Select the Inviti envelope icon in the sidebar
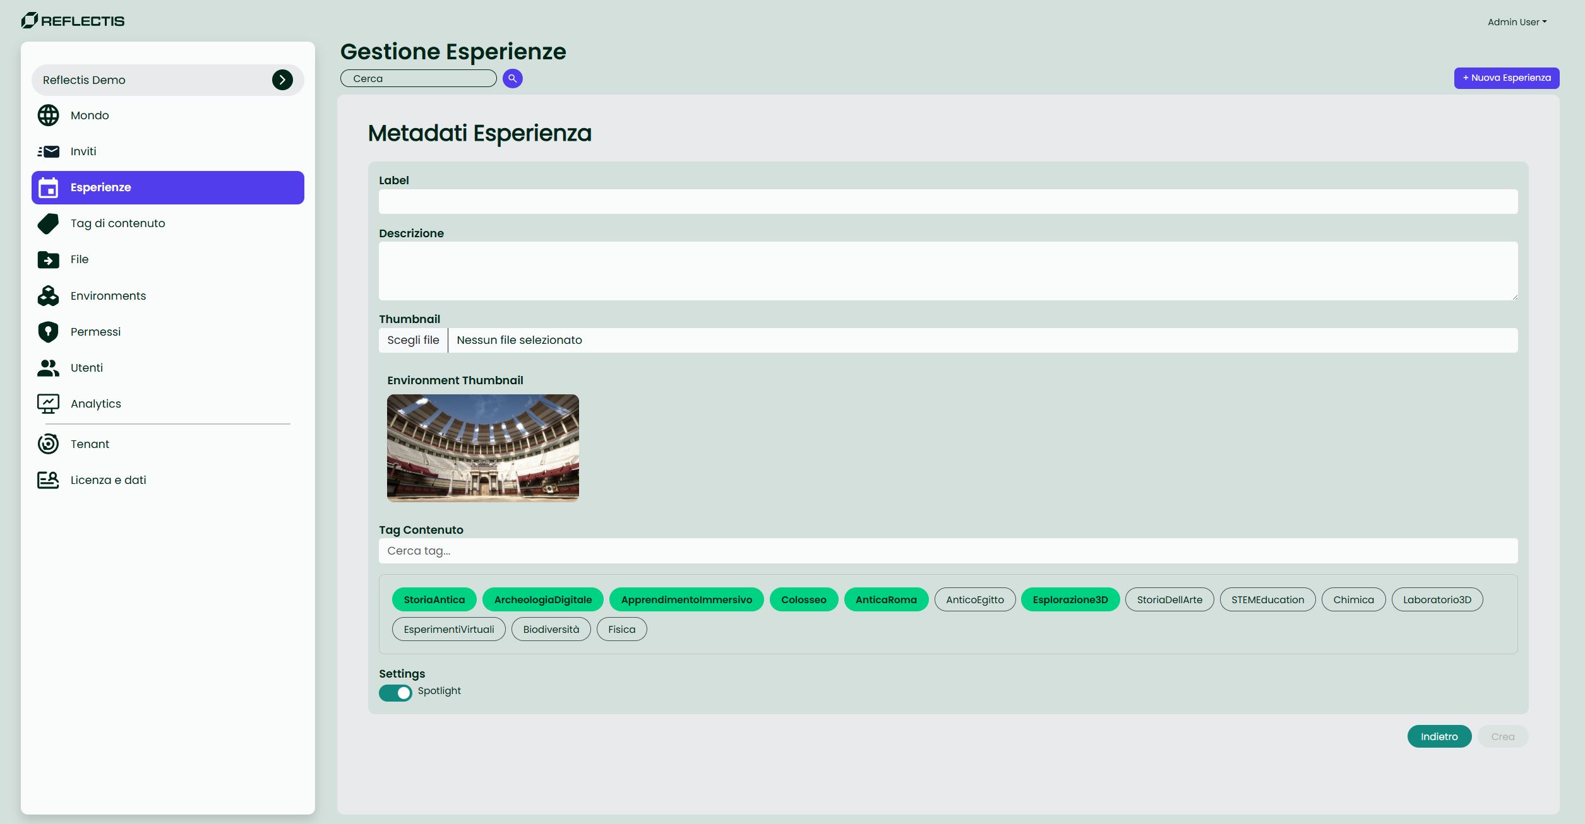This screenshot has height=824, width=1585. [48, 151]
